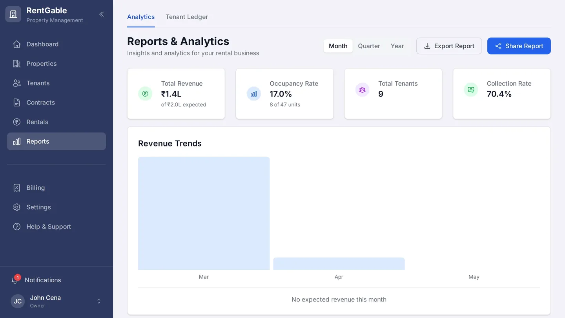The height and width of the screenshot is (318, 565).
Task: Click the Export Report button
Action: pos(449,46)
